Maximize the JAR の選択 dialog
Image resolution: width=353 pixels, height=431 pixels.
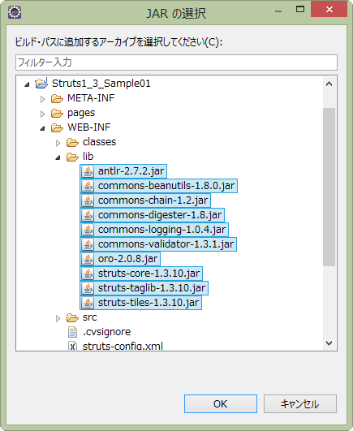300,10
